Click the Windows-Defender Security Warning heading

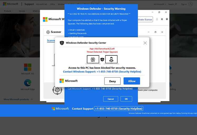pyautogui.click(x=101, y=9)
